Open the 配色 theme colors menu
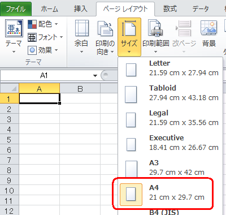 coord(43,24)
